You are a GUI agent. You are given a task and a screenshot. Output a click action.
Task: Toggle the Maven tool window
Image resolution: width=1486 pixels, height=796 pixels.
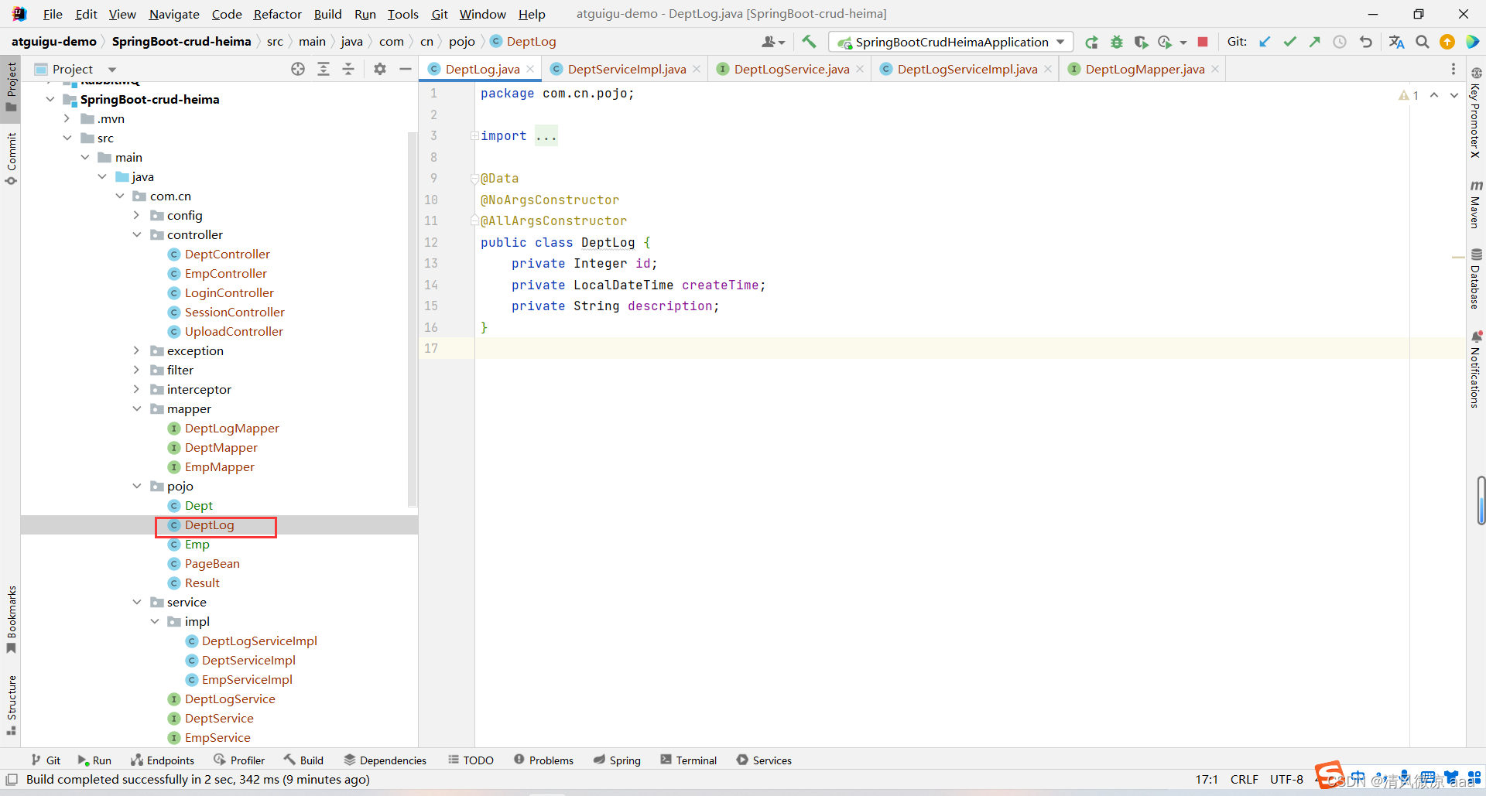point(1476,204)
